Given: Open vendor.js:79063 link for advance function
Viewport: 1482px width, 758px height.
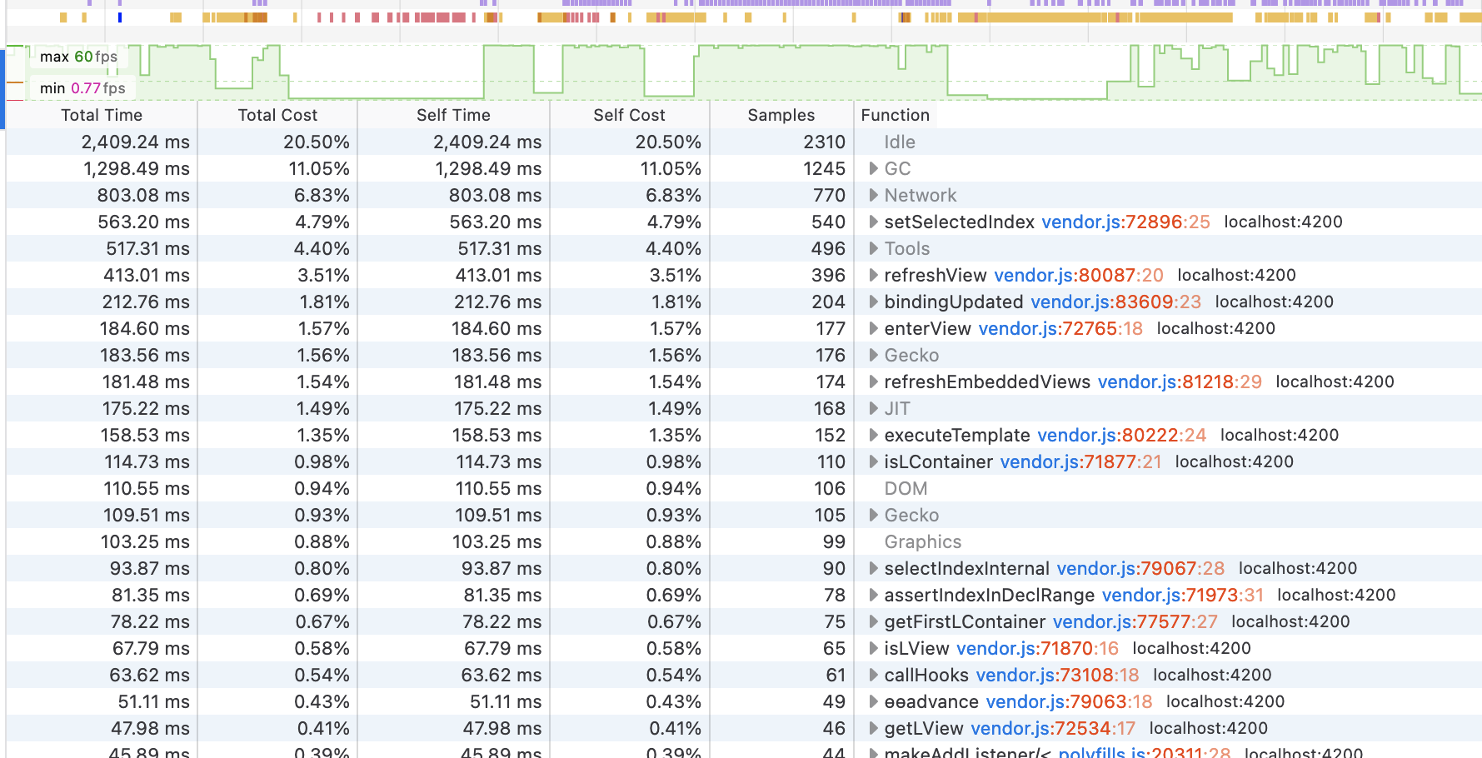Looking at the screenshot, I should [x=1069, y=701].
